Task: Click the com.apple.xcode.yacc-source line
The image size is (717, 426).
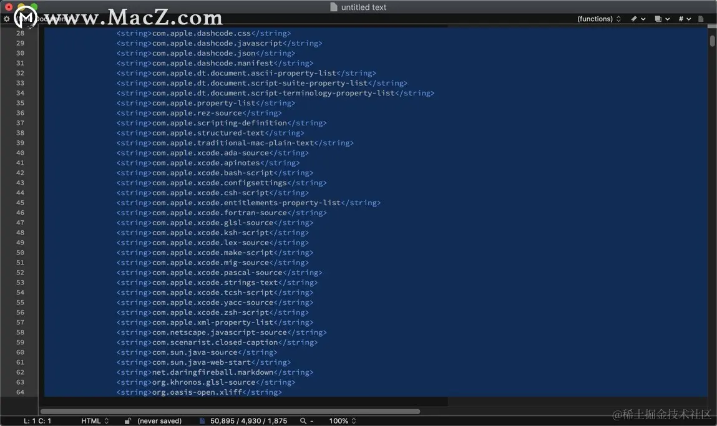Action: click(x=215, y=303)
